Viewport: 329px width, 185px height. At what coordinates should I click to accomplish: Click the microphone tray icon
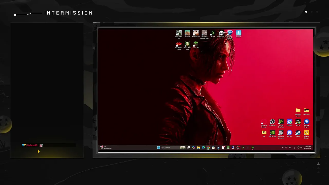(290, 148)
